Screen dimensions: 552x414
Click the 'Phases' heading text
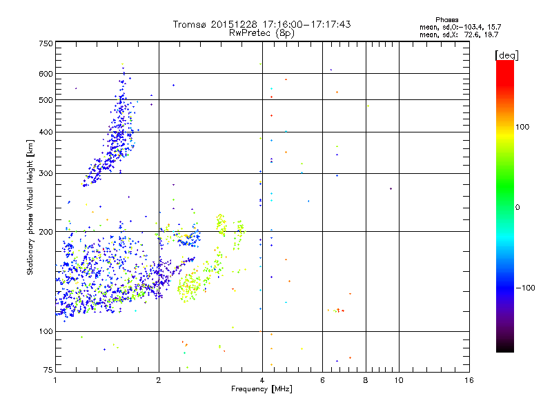(x=446, y=20)
